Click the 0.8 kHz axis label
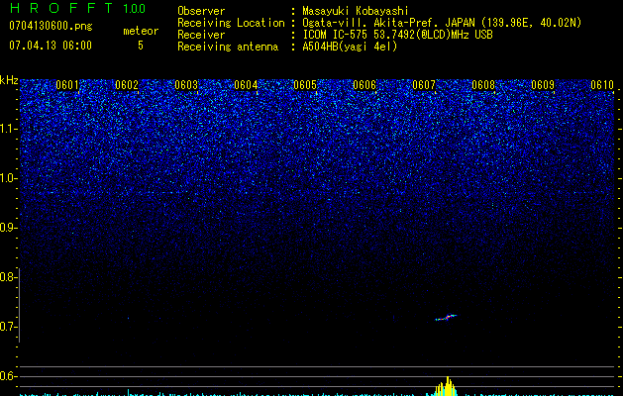Image resolution: width=623 pixels, height=396 pixels. [x=7, y=277]
